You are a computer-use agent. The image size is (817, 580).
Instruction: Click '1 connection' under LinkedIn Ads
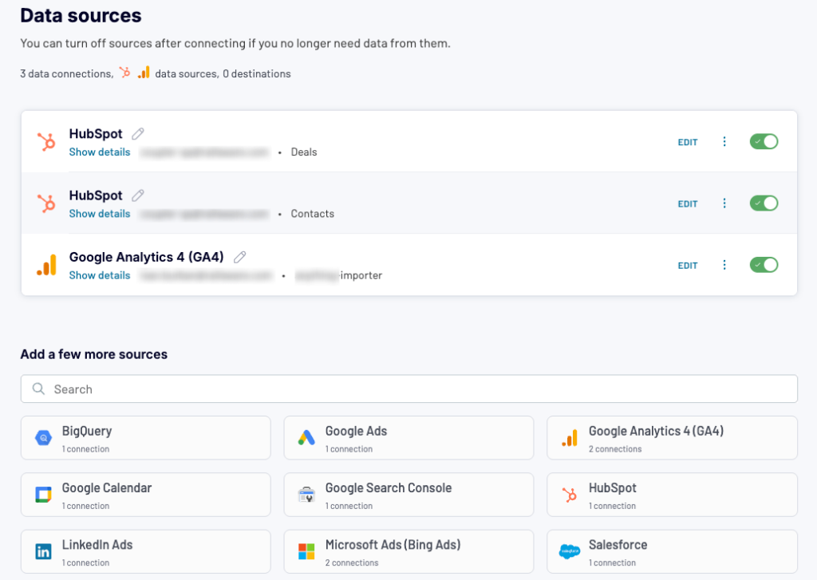pos(85,562)
